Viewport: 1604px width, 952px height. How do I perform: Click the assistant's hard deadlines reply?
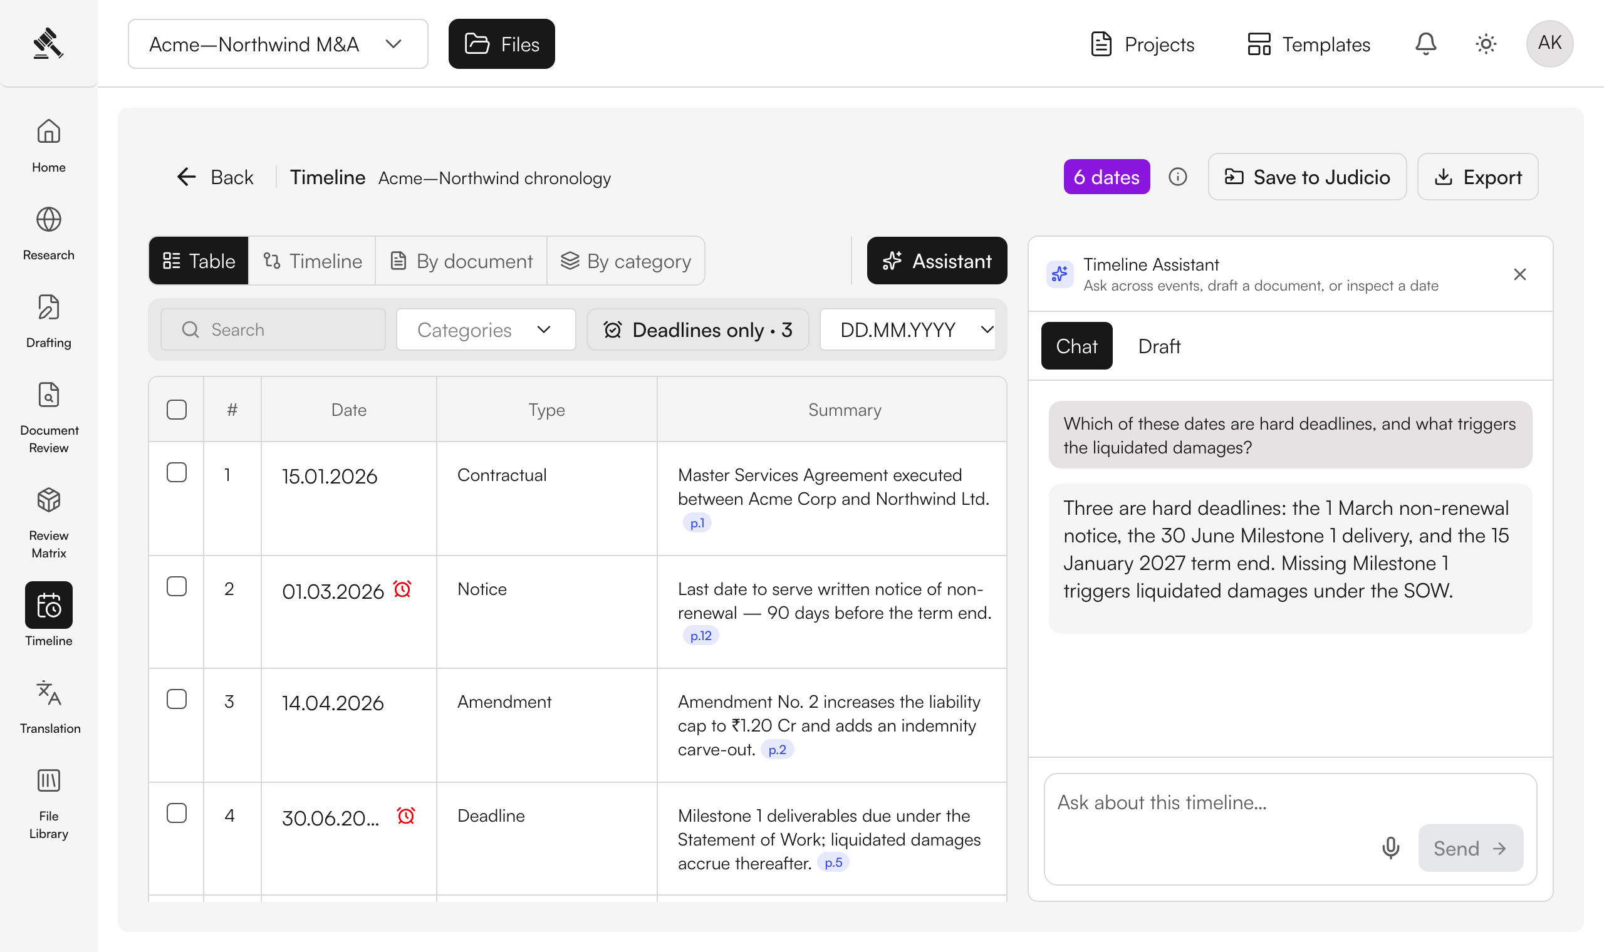pyautogui.click(x=1290, y=558)
